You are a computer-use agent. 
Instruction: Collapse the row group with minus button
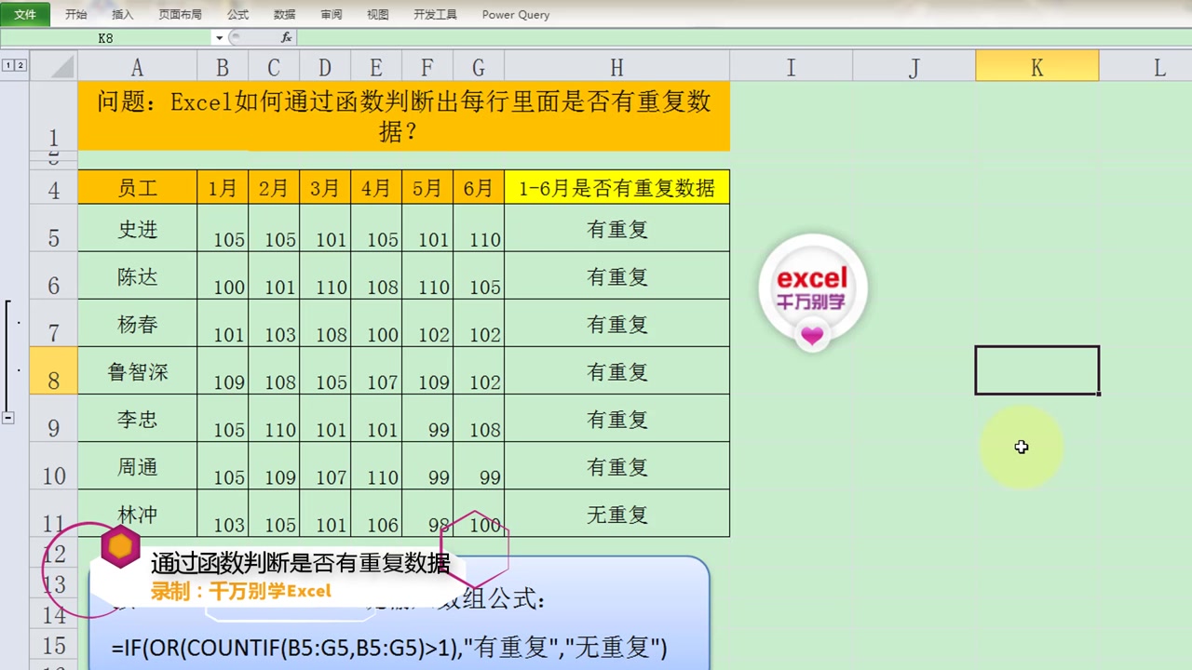click(7, 418)
